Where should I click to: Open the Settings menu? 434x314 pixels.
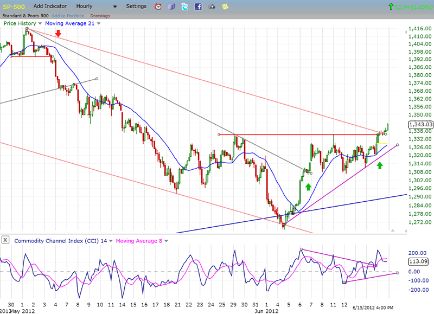(136, 6)
